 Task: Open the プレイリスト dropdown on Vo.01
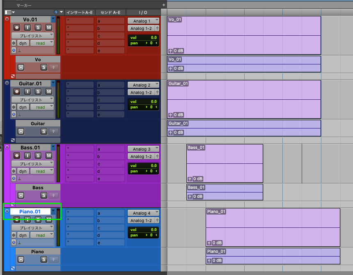tap(32, 36)
